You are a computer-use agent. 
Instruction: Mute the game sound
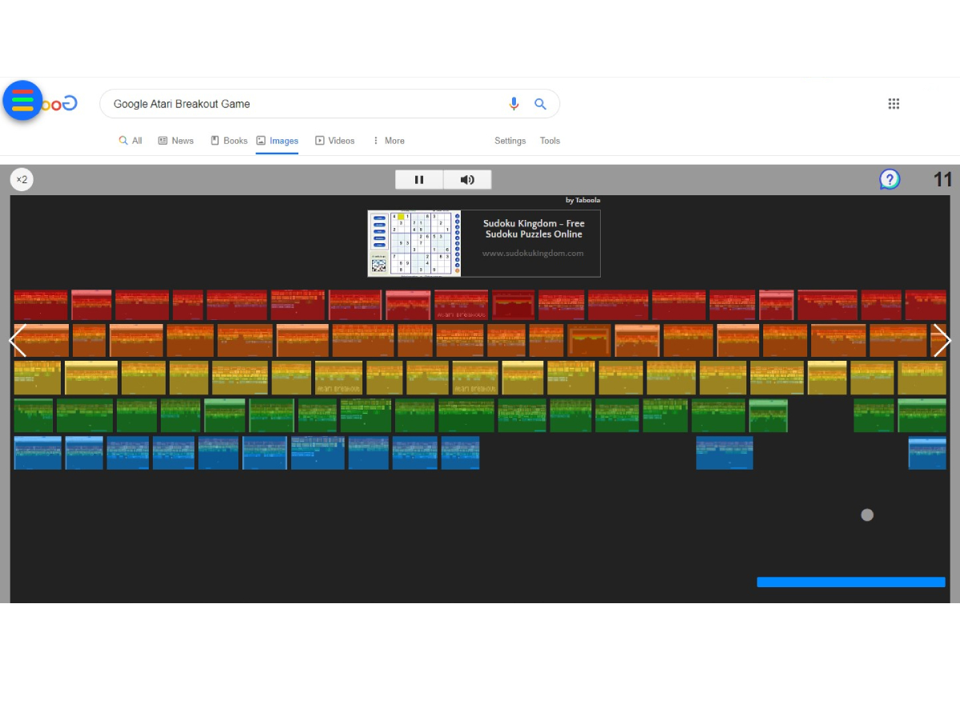click(x=468, y=180)
